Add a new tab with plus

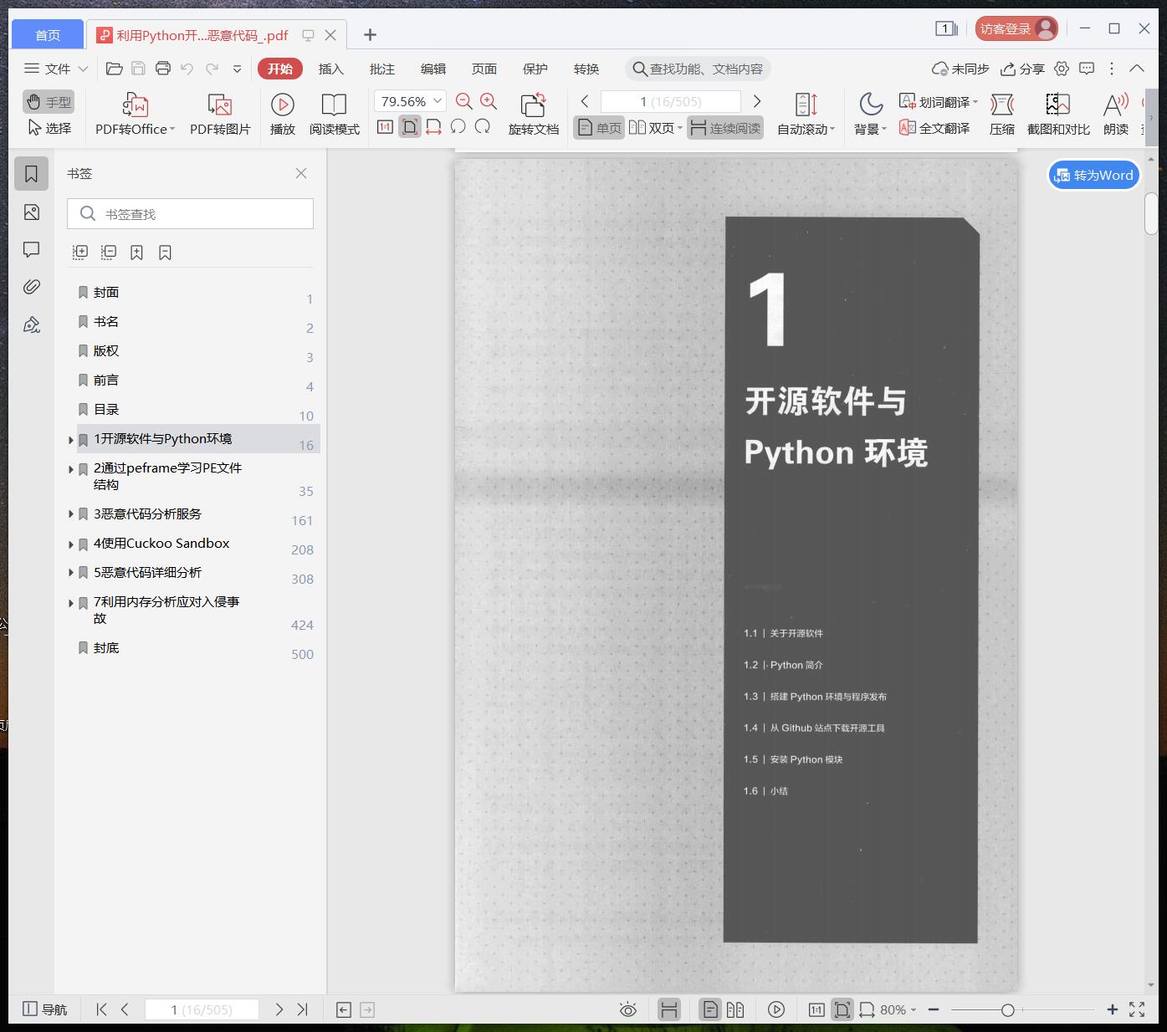click(x=370, y=34)
